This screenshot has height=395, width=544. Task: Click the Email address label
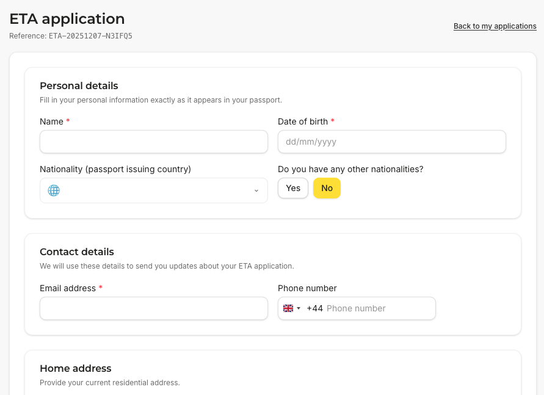[68, 288]
